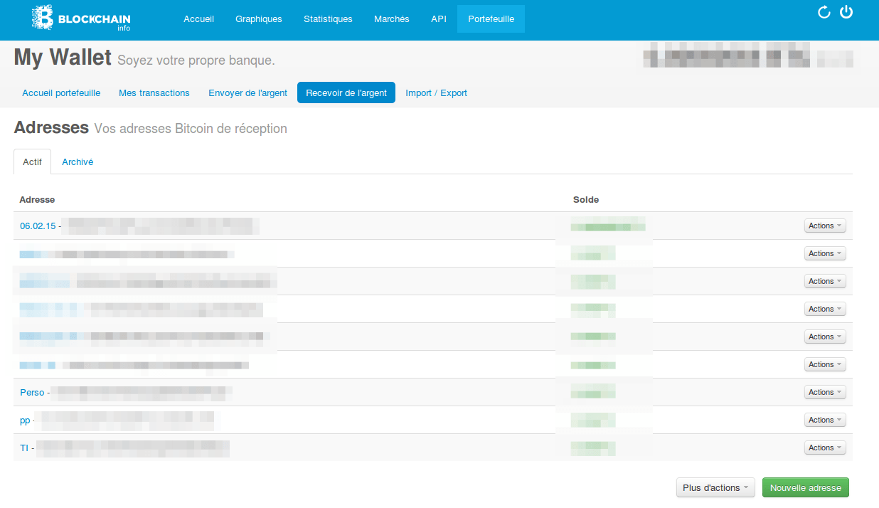This screenshot has height=508, width=879.
Task: Open the Graphiques menu item
Action: click(259, 19)
